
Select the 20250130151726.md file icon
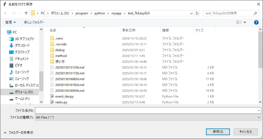pyautogui.click(x=52, y=73)
